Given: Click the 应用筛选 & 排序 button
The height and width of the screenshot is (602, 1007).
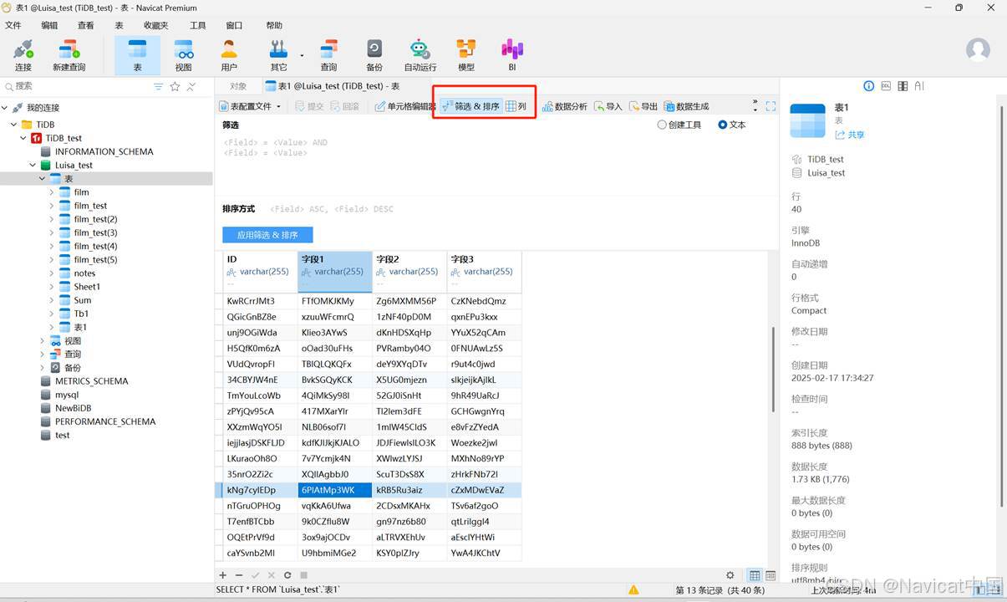Looking at the screenshot, I should point(267,235).
